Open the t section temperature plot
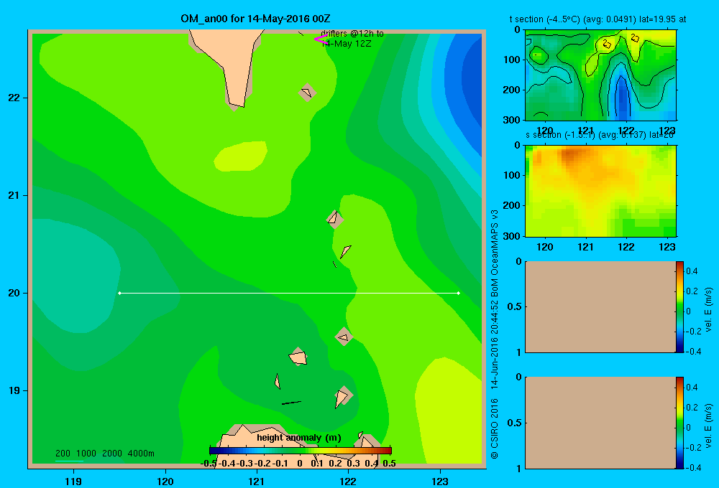The height and width of the screenshot is (488, 719). (x=600, y=75)
